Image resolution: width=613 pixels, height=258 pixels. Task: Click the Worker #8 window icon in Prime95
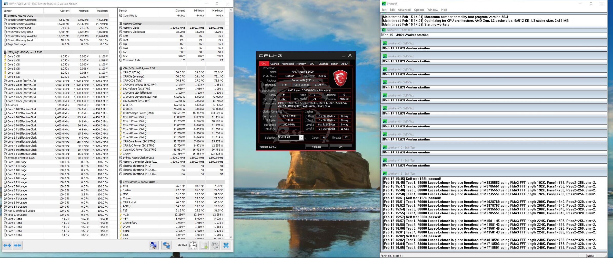click(x=385, y=121)
